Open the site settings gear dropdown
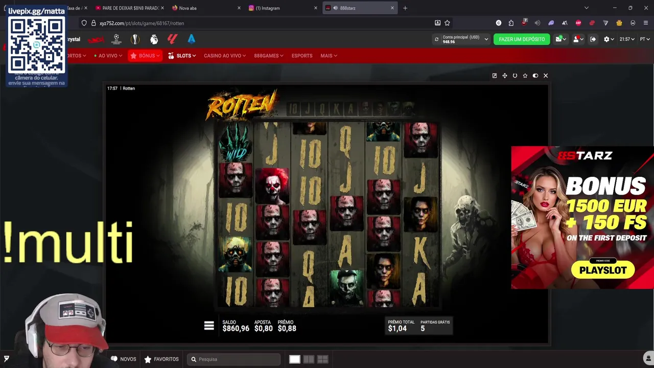This screenshot has width=654, height=368. 609,39
